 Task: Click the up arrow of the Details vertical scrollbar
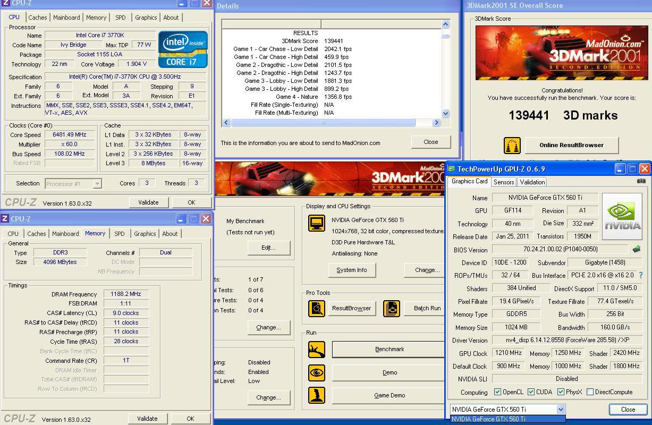pyautogui.click(x=445, y=24)
